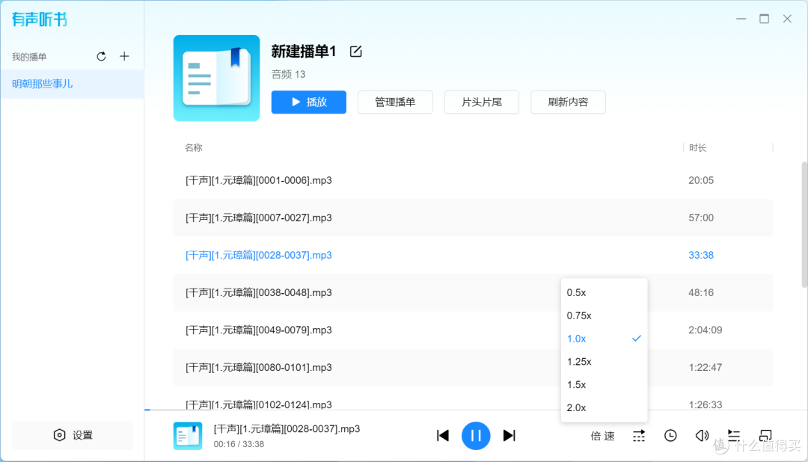Skip to the next track
Screen dimensions: 808x462
[x=509, y=436]
